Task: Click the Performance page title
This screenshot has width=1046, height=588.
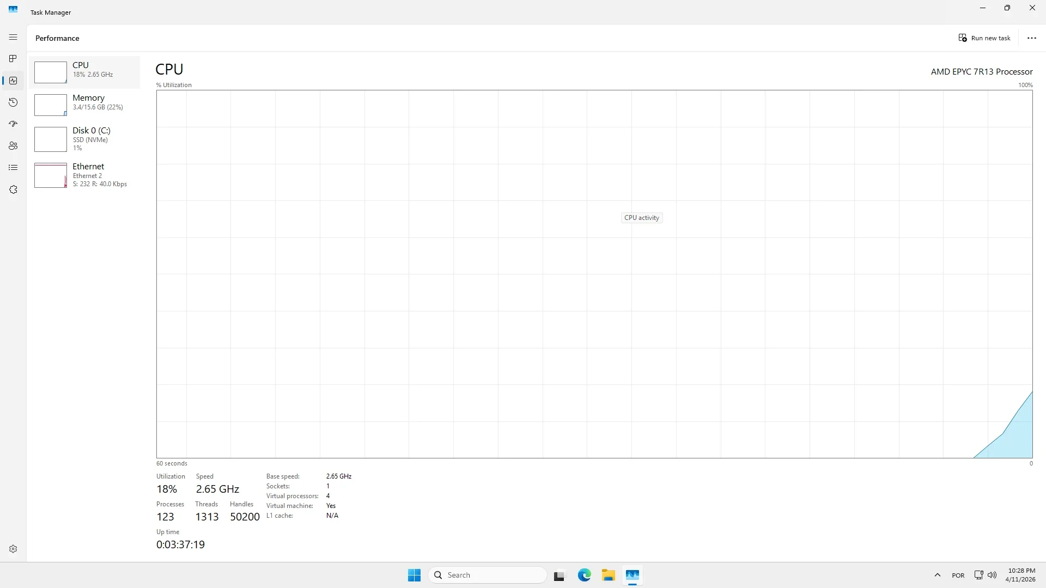Action: 57,38
